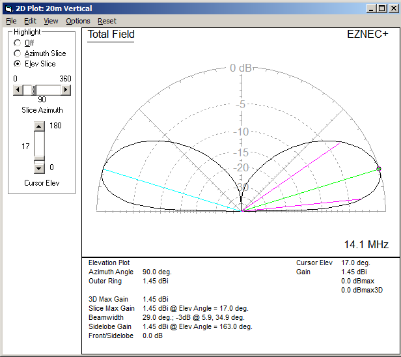The image size is (401, 357).
Task: Click the '0 dB' outer ring label
Action: pyautogui.click(x=240, y=68)
